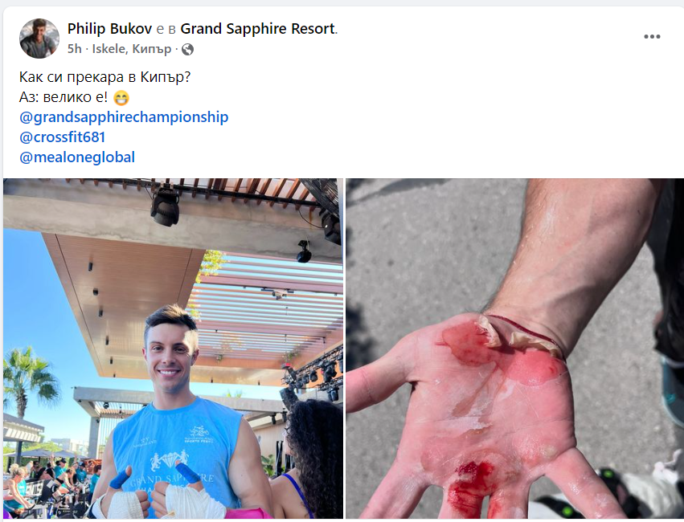Image resolution: width=684 pixels, height=522 pixels.
Task: Open the Iskele, Кипър location link
Action: point(132,49)
